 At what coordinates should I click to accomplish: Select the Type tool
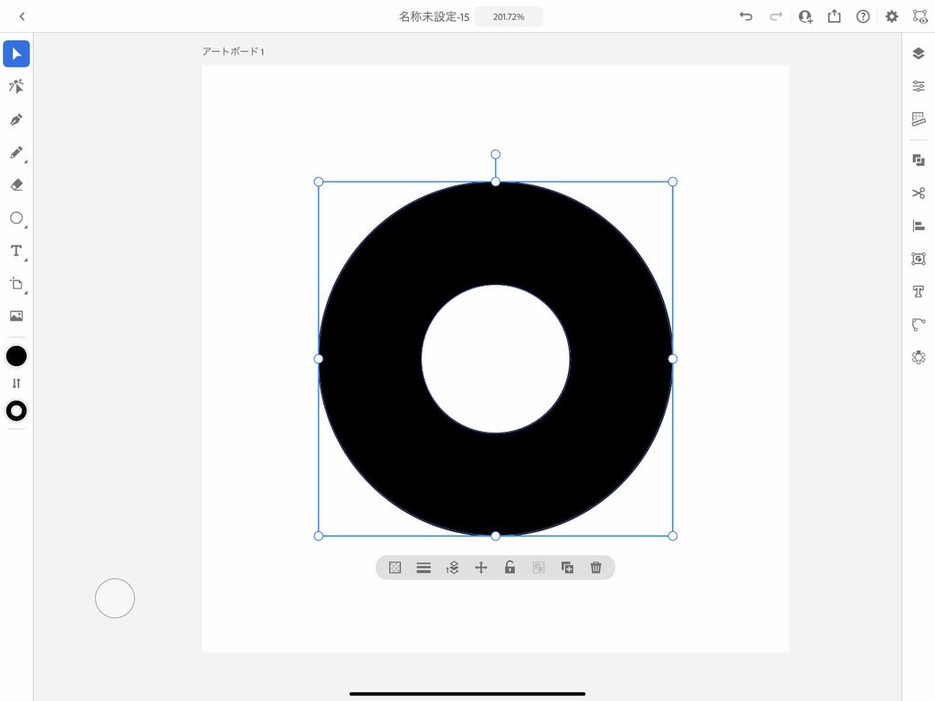click(16, 251)
